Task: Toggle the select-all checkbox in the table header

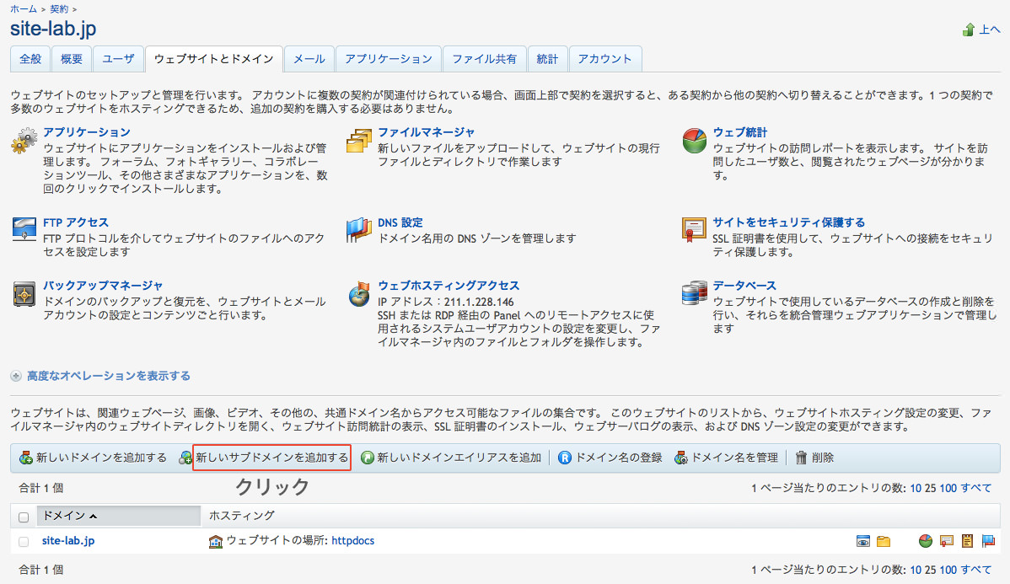Action: pyautogui.click(x=24, y=517)
